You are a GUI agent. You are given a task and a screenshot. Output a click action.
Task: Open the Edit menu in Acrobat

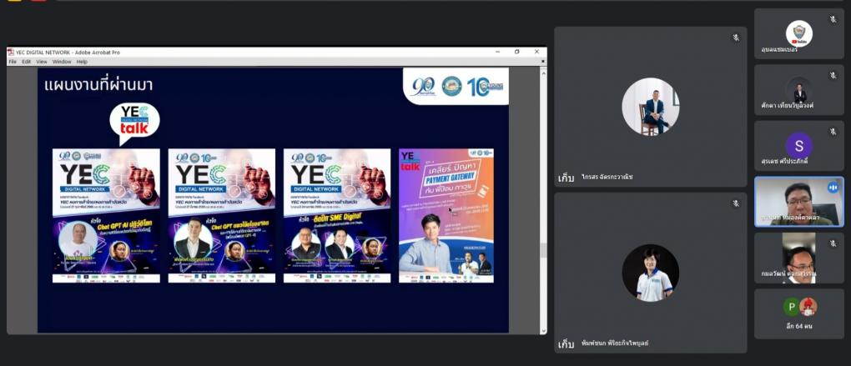tap(27, 62)
